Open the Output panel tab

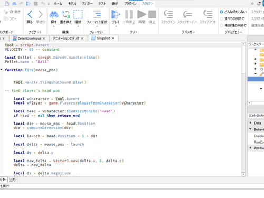click(12, 180)
